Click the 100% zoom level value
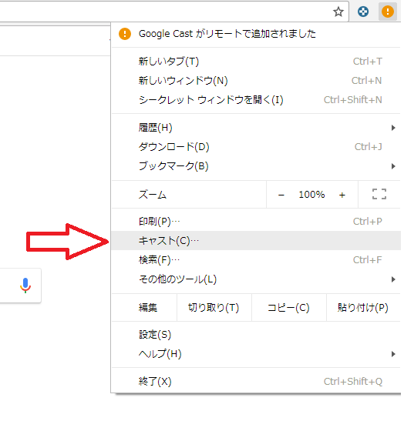Screen dimensions: 404x441 point(311,195)
